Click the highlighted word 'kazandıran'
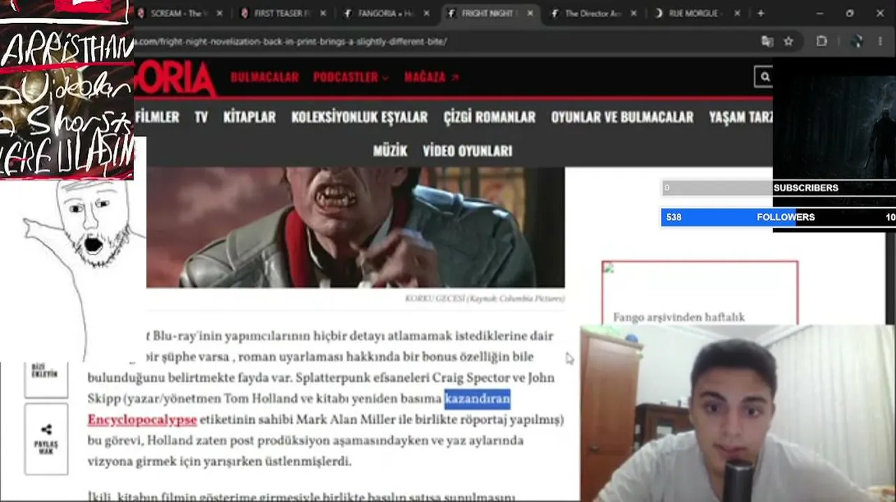896x502 pixels. [x=477, y=399]
